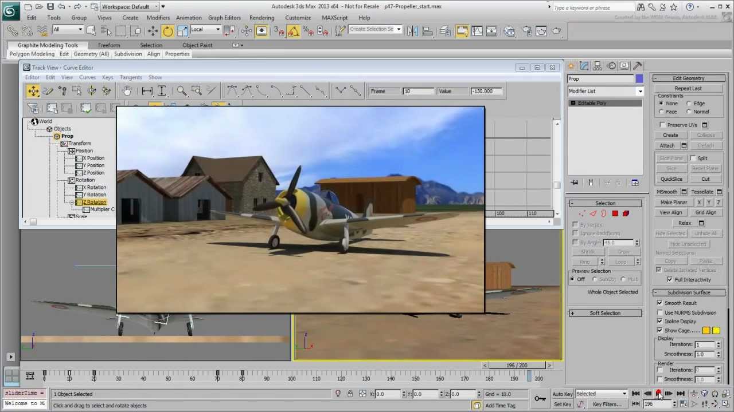This screenshot has width=734, height=412.
Task: Select the Select and Rotate tool
Action: (x=167, y=31)
